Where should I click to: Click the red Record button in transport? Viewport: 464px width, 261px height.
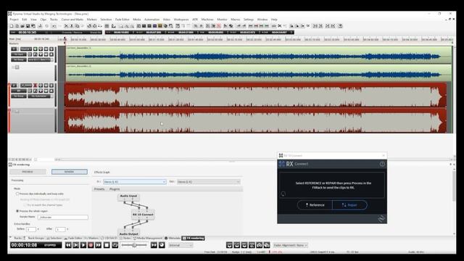[x=91, y=245]
